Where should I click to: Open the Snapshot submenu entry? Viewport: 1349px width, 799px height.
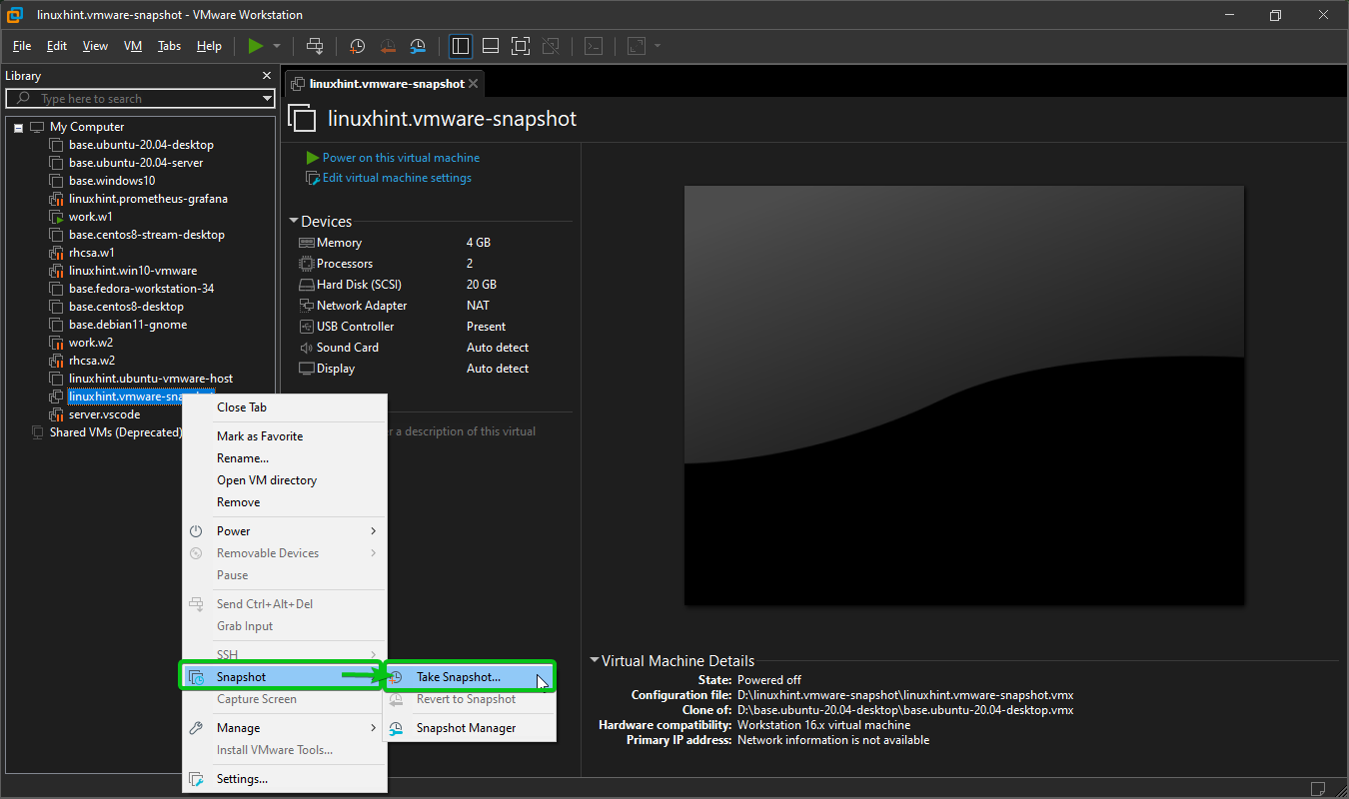tap(284, 677)
